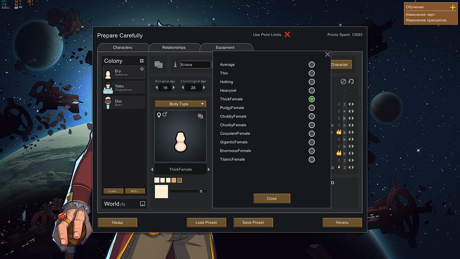The height and width of the screenshot is (259, 460).
Task: Select the PudgyFemale radio button
Action: tap(312, 108)
